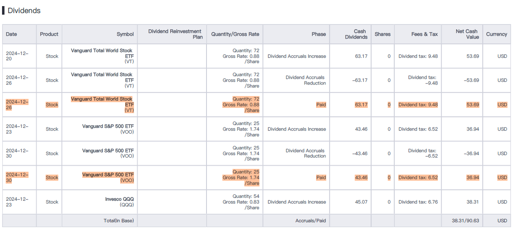Click the Date column header
The height and width of the screenshot is (232, 514).
click(11, 34)
